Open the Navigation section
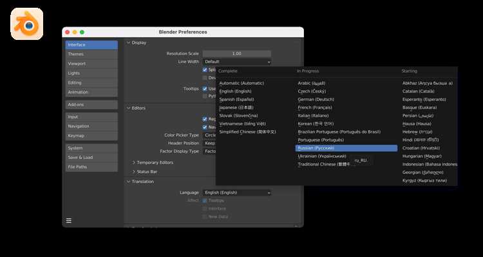Screen dimensions: 483x257 coord(91,126)
